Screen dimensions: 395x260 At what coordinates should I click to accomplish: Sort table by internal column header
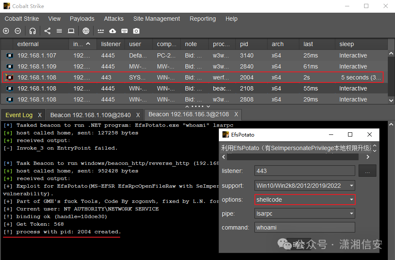[x=83, y=44]
